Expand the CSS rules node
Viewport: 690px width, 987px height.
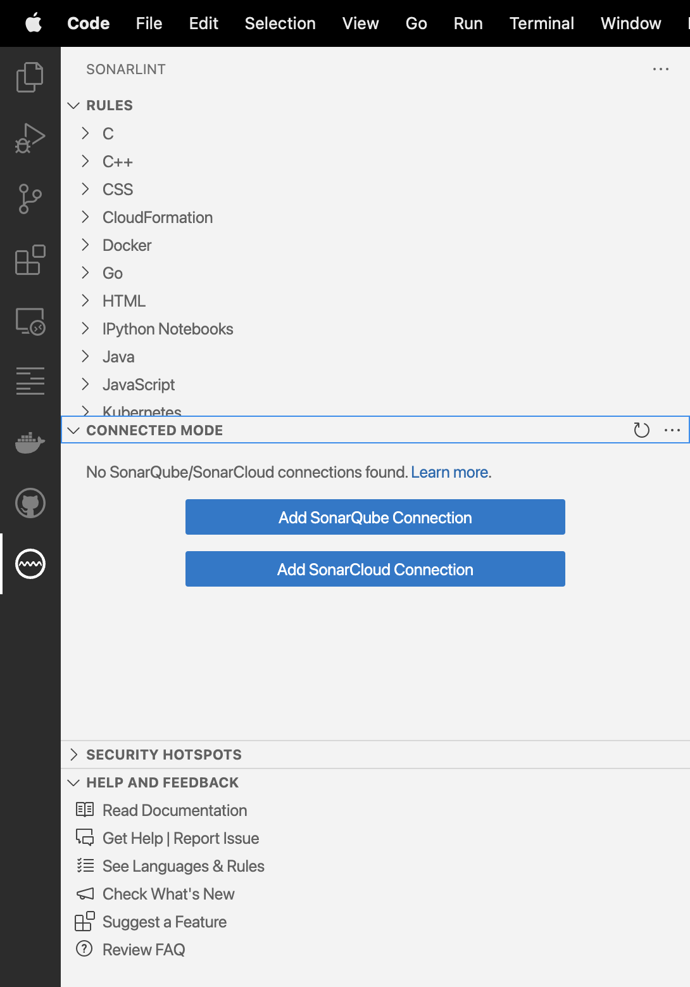85,189
